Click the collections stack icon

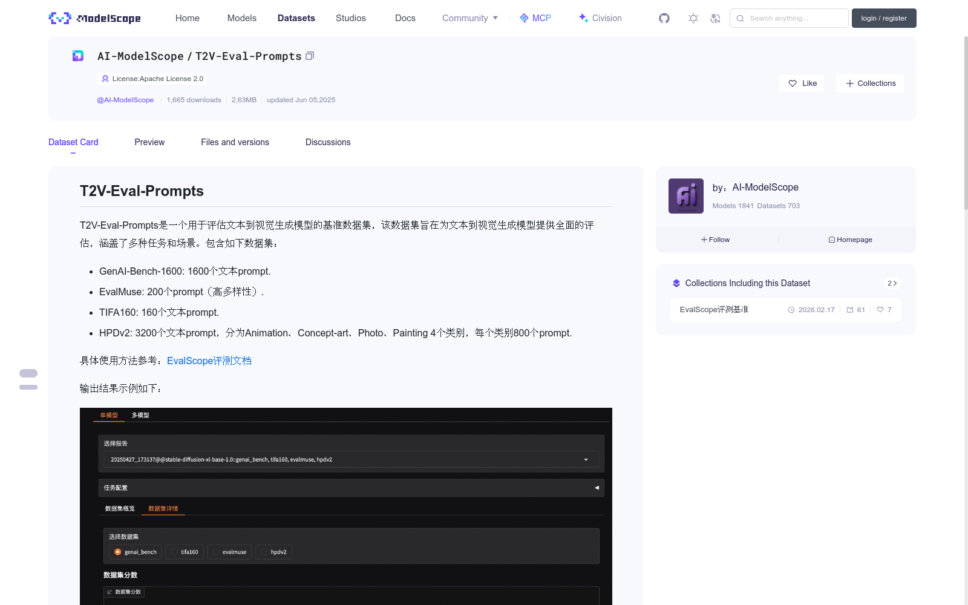[x=676, y=283]
